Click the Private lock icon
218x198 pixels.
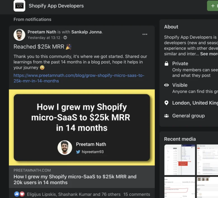[167, 64]
